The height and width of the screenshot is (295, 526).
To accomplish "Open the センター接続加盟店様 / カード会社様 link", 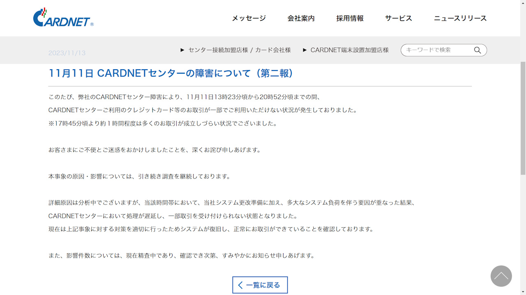I will tap(239, 50).
